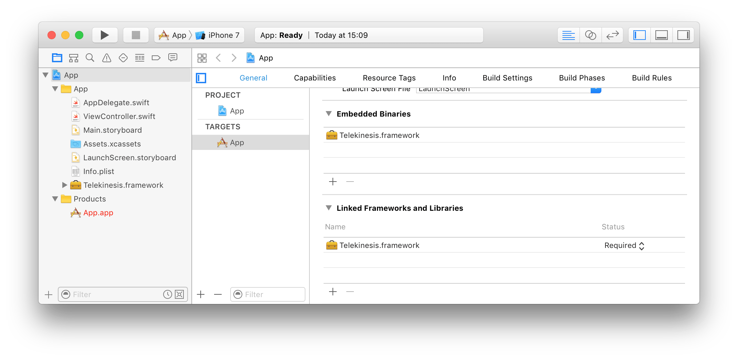This screenshot has width=738, height=359.
Task: Switch to the Assistant editor icon
Action: click(591, 35)
